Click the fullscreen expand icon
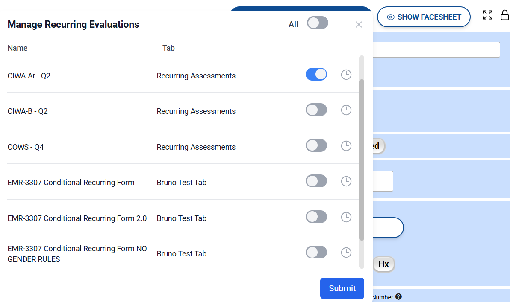 coord(487,15)
